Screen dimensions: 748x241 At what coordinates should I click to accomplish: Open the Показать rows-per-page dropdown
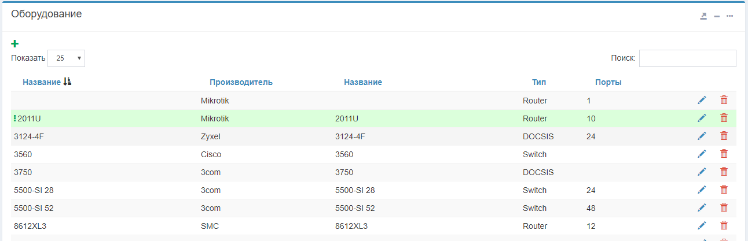(x=67, y=58)
